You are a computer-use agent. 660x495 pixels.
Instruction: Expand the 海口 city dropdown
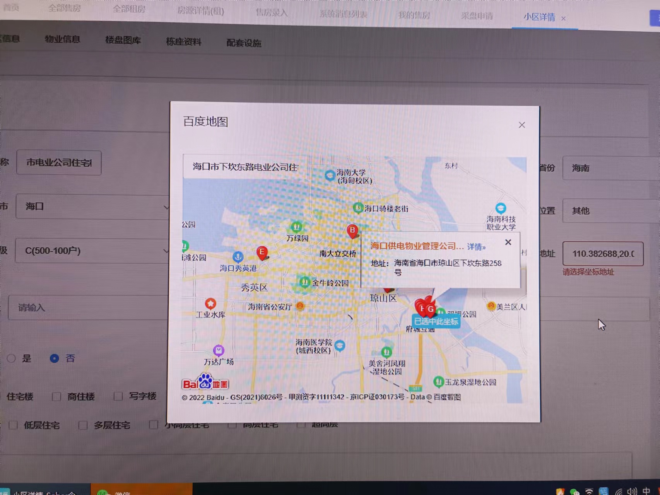(x=93, y=207)
